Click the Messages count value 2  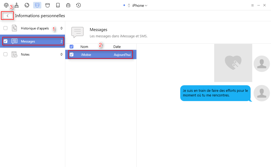tap(61, 41)
